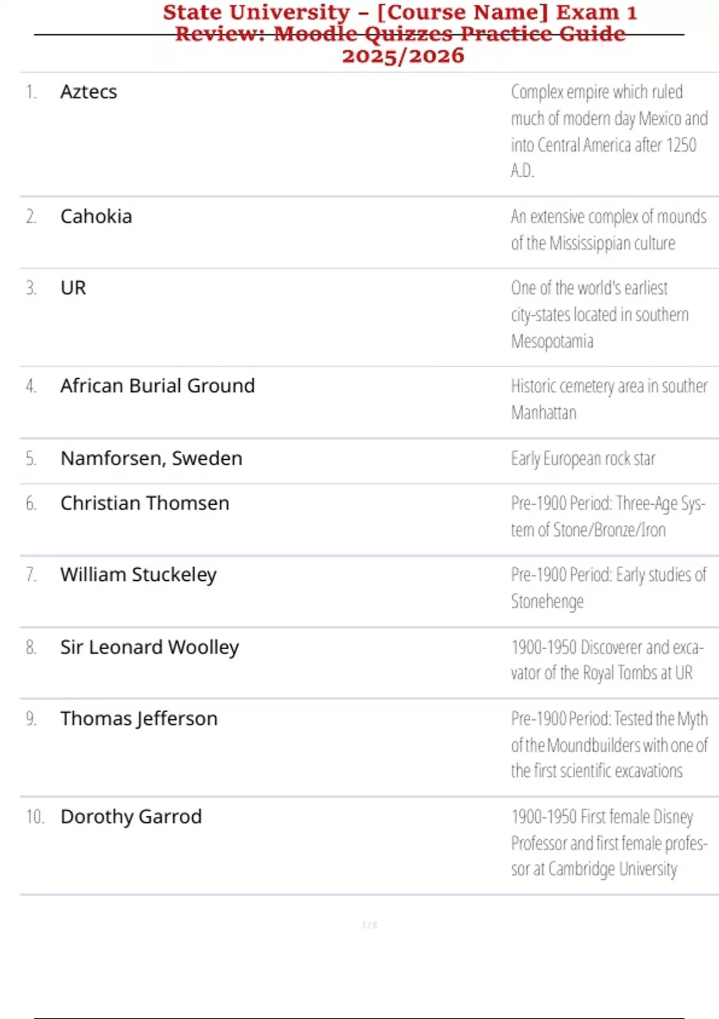Click the William Stuckeley entry

138,574
